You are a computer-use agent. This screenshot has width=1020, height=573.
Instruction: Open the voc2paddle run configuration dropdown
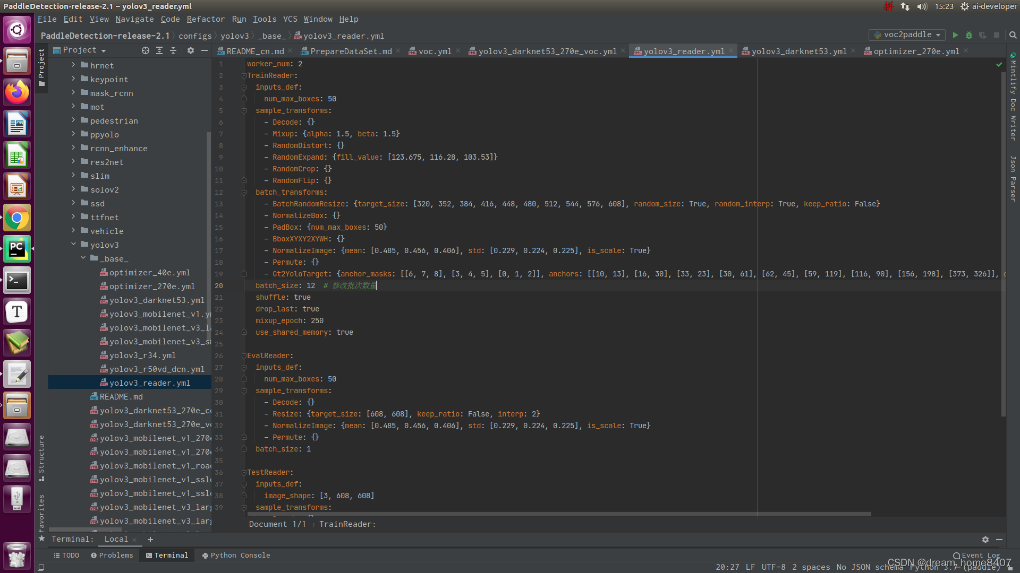[x=907, y=35]
